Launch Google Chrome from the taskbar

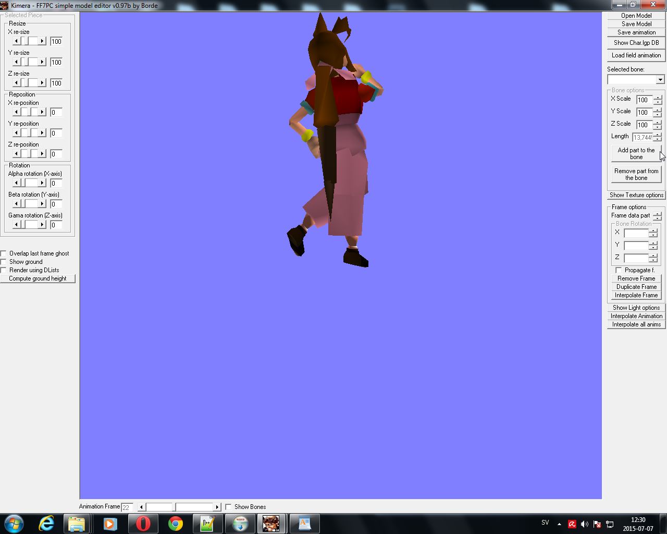[x=175, y=523]
